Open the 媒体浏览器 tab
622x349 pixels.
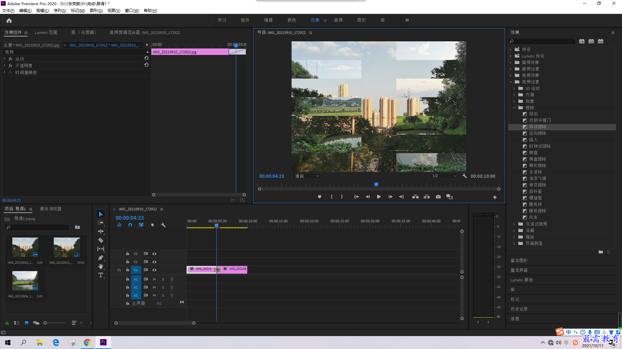click(x=51, y=209)
